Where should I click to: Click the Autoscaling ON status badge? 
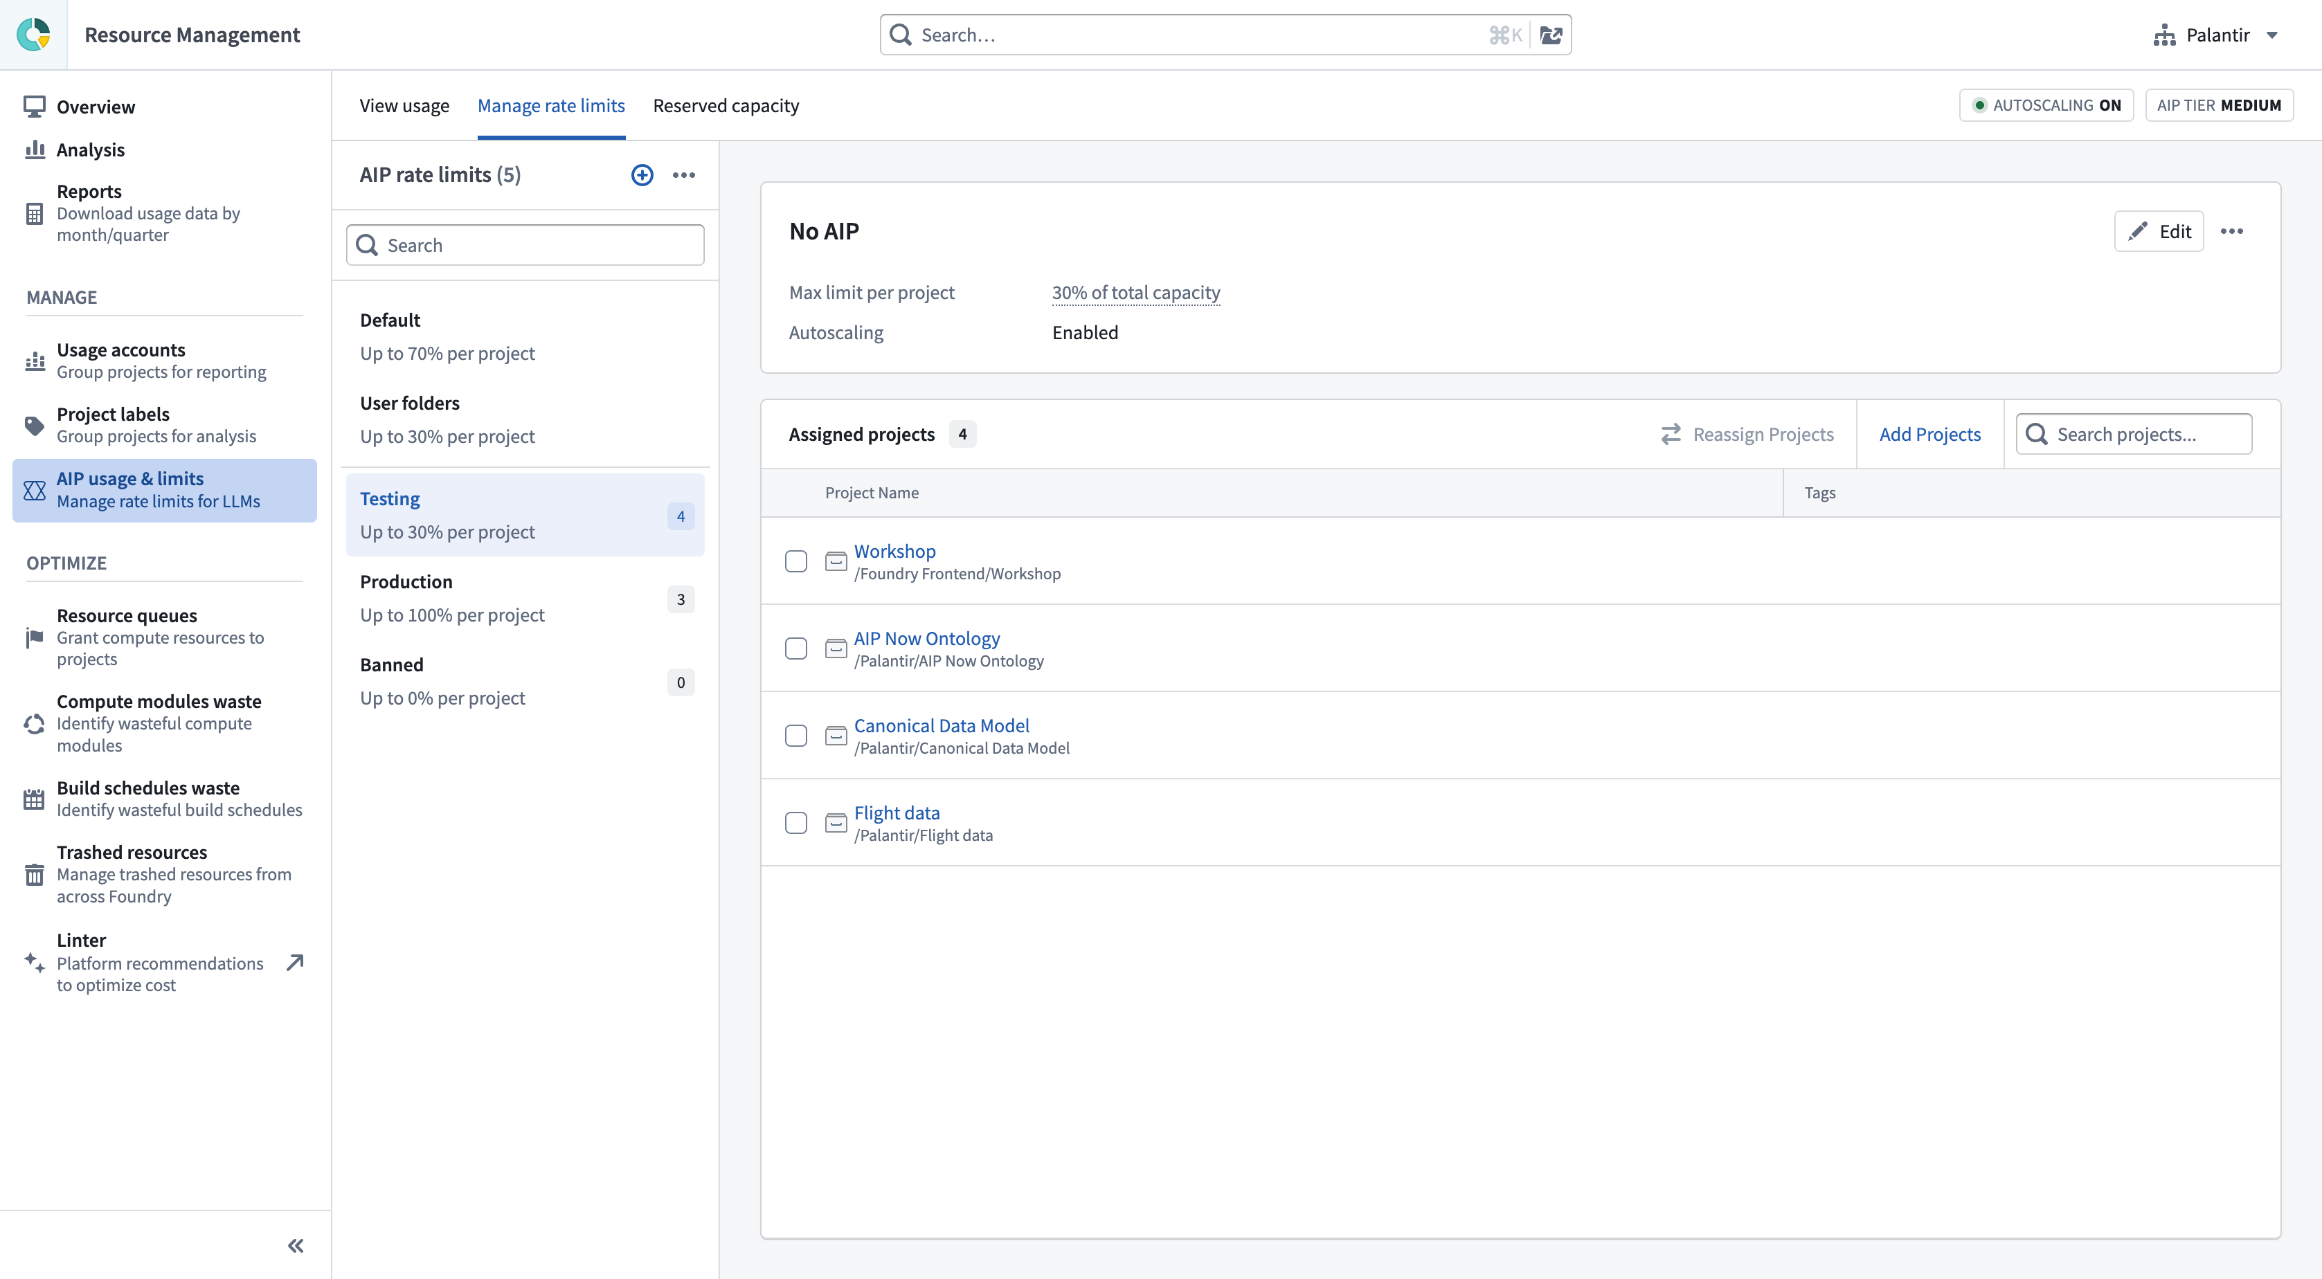(x=2046, y=105)
